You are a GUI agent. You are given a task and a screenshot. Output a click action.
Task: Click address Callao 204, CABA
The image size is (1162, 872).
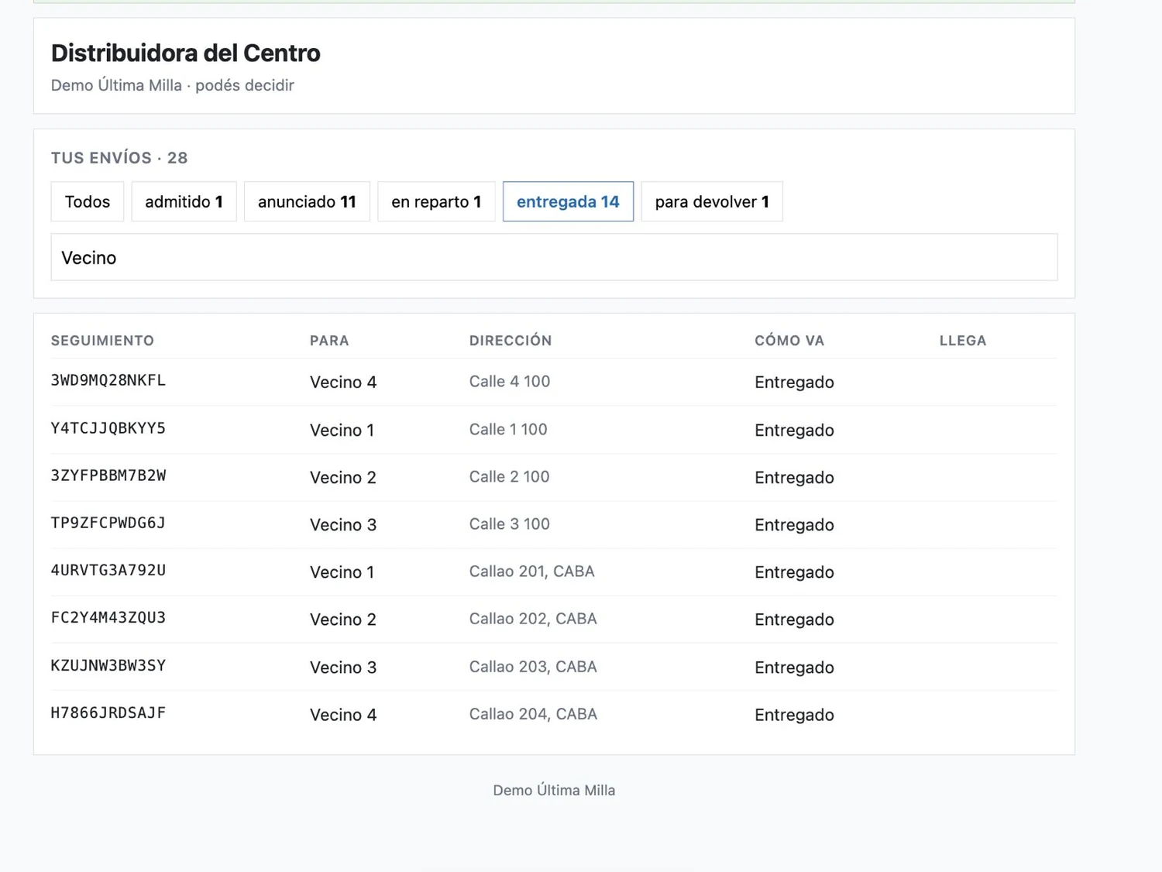[533, 714]
